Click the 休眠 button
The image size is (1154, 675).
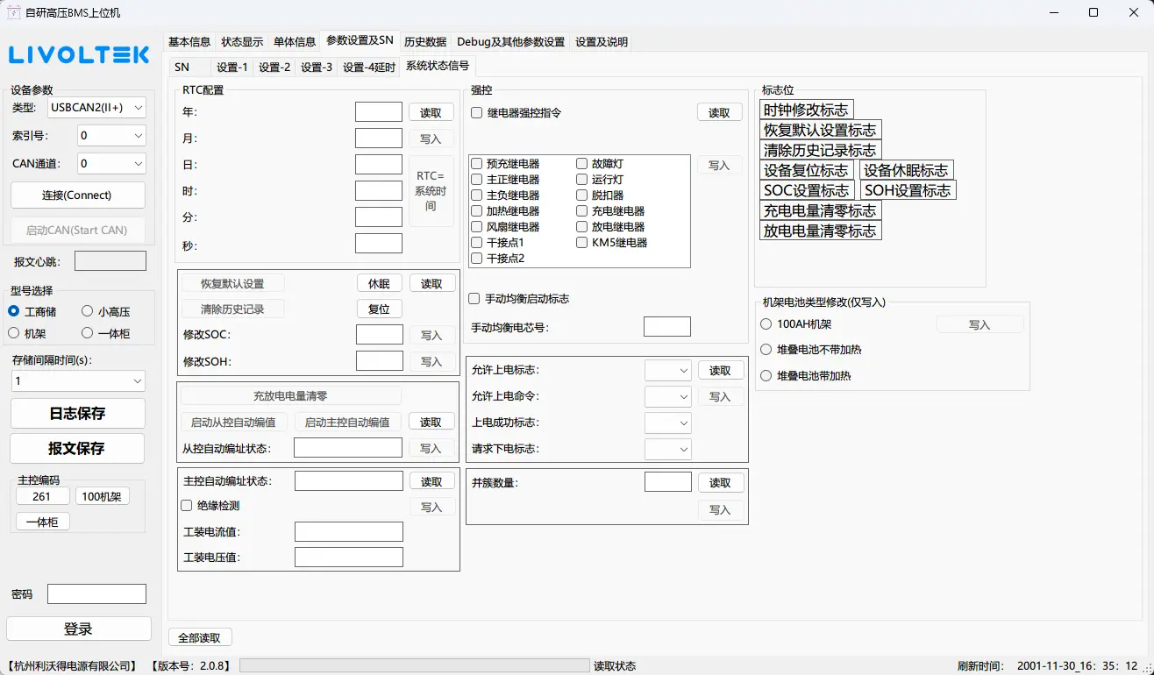click(379, 283)
